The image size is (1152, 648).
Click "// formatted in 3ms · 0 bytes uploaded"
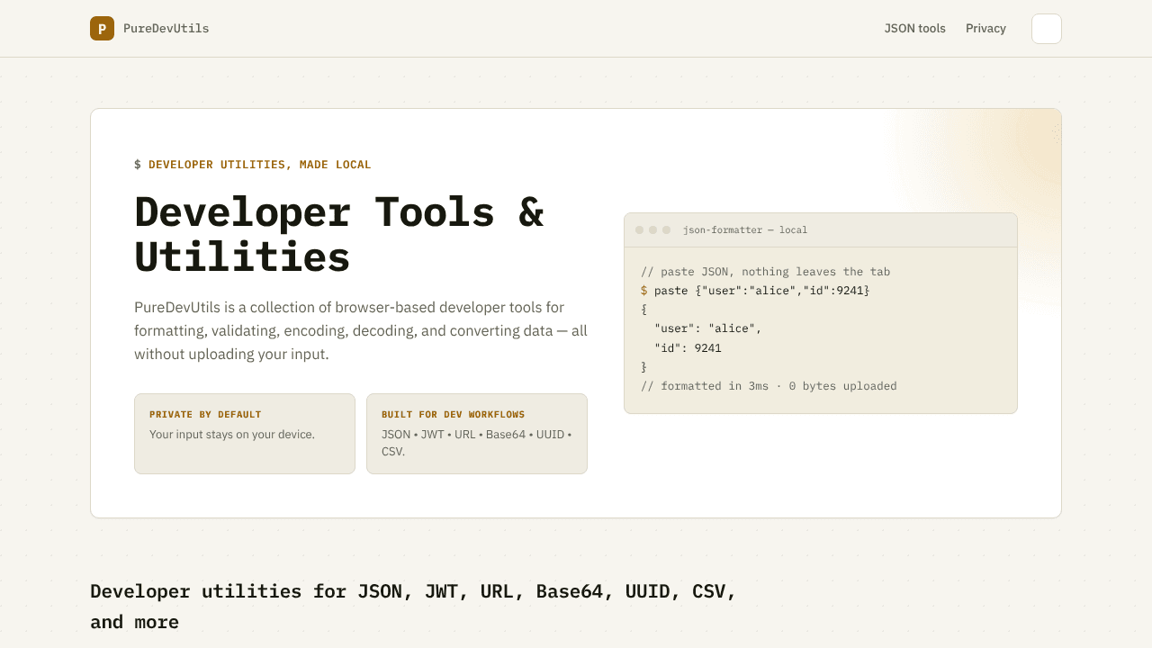pyautogui.click(x=769, y=386)
